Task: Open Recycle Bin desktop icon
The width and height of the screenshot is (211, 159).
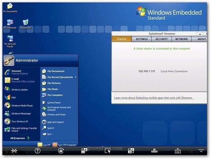Action: [26, 24]
